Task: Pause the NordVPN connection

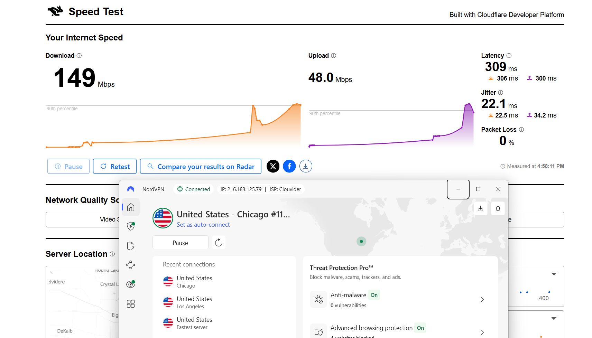Action: [181, 243]
